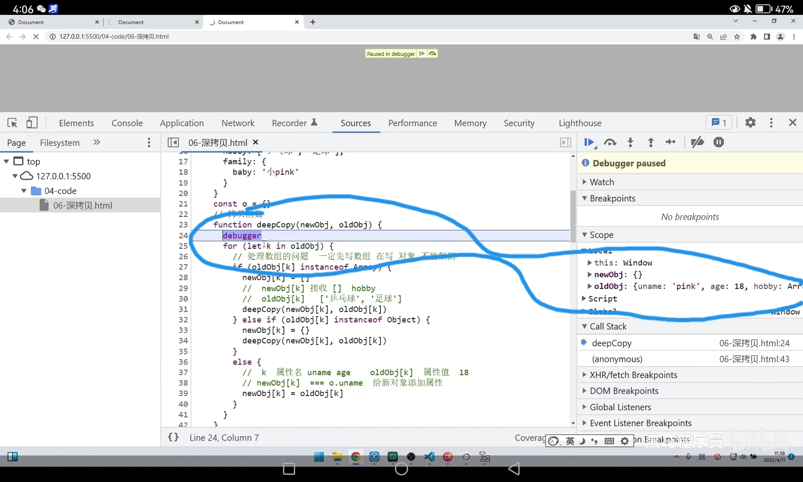This screenshot has height=482, width=803.
Task: Toggle pause on exceptions button
Action: 719,142
